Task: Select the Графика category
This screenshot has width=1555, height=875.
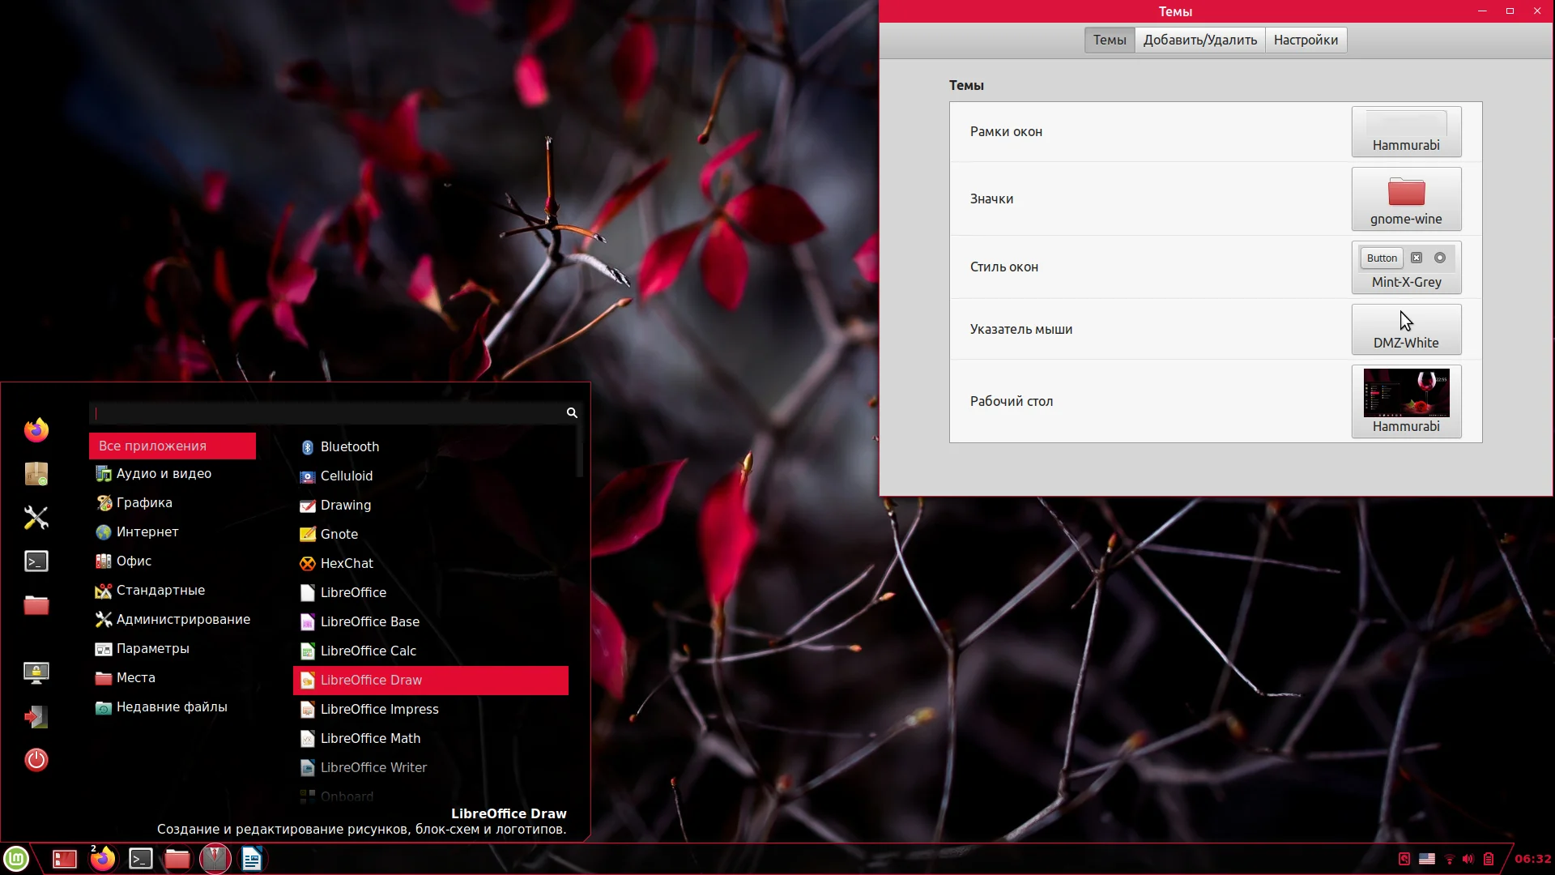Action: pos(144,503)
